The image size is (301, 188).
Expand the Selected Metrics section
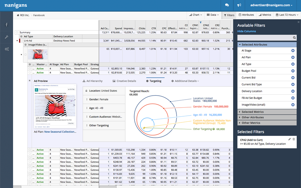(253, 112)
